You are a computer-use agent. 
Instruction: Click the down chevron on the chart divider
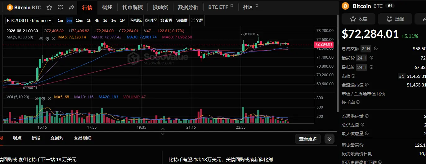click(x=162, y=134)
